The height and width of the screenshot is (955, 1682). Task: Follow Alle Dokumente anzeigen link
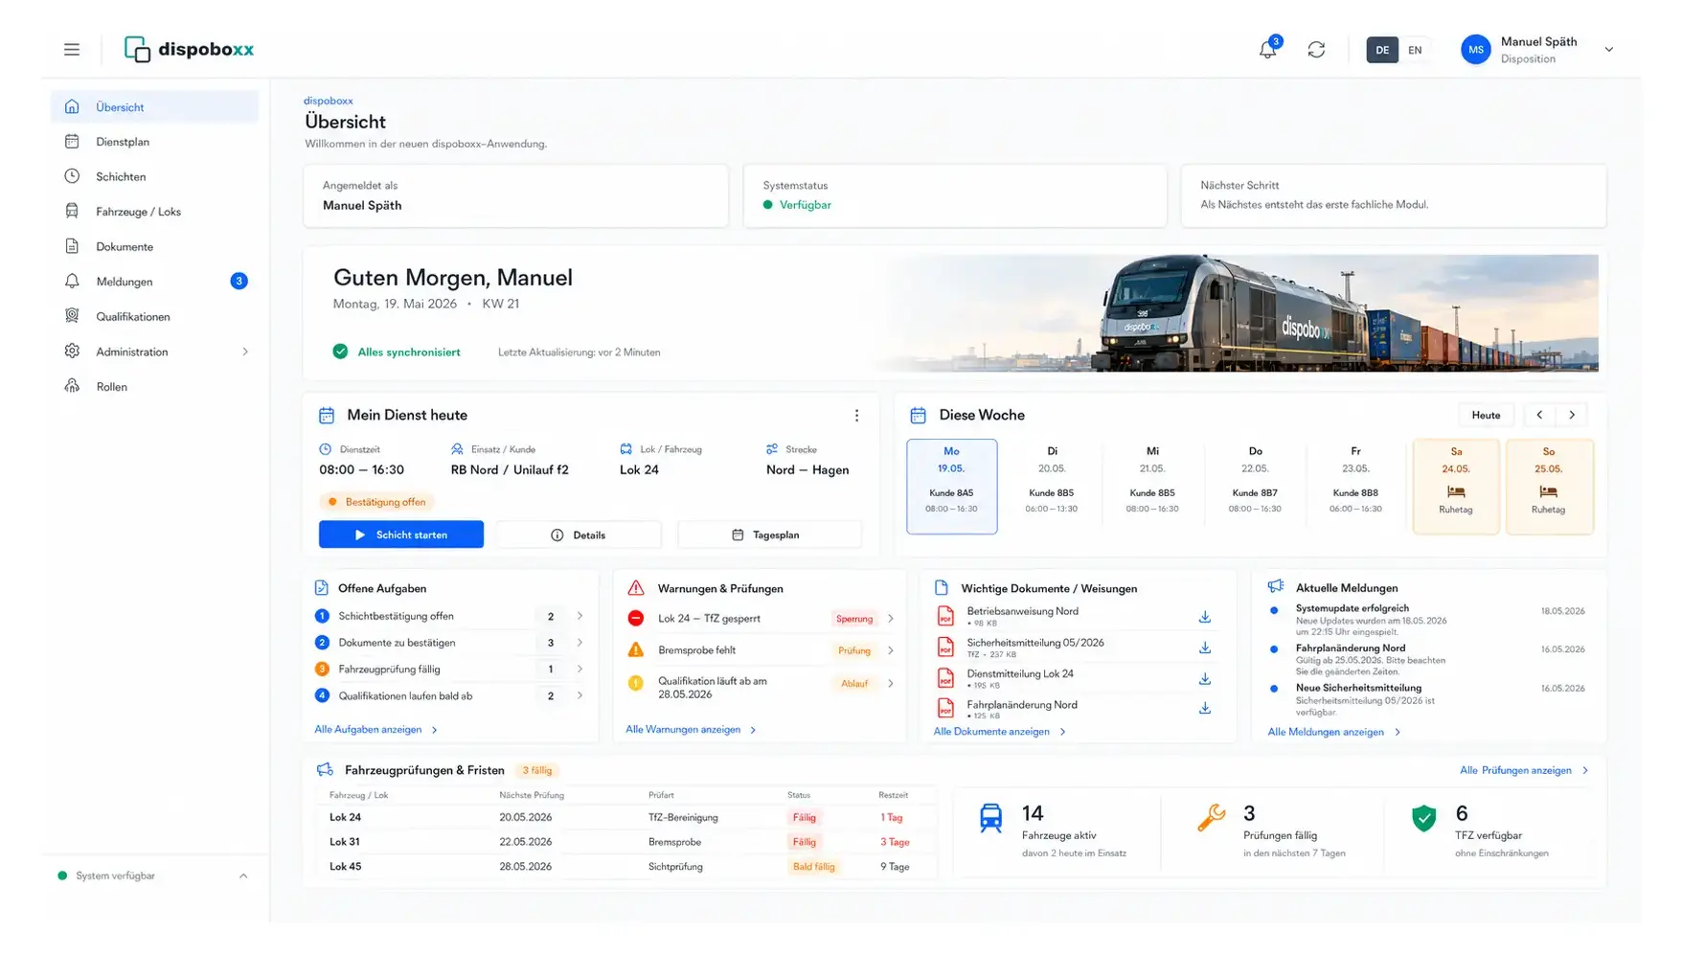pos(999,732)
